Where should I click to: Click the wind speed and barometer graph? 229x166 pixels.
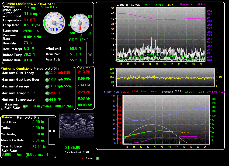(x=161, y=34)
